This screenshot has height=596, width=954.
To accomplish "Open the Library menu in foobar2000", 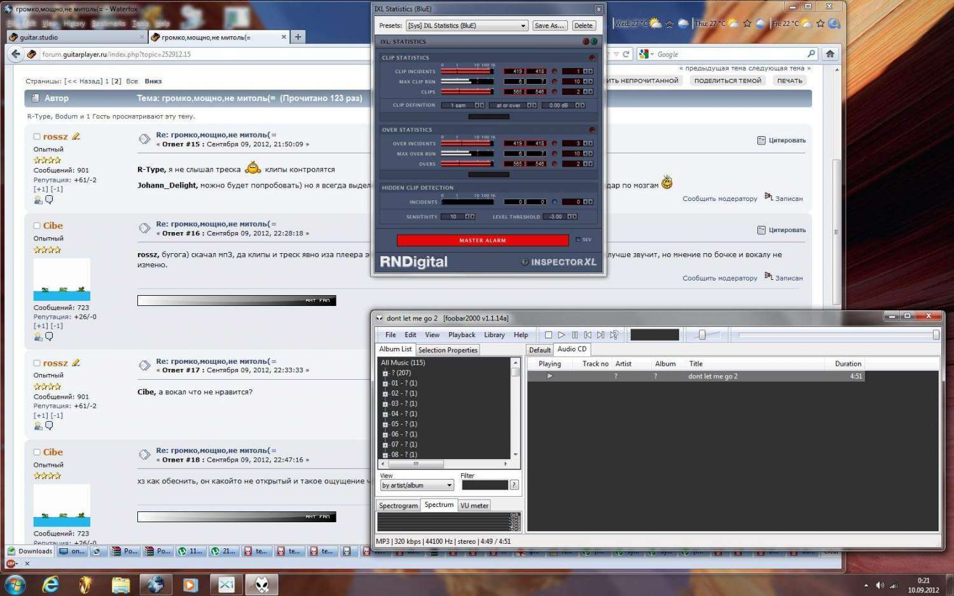I will point(494,335).
